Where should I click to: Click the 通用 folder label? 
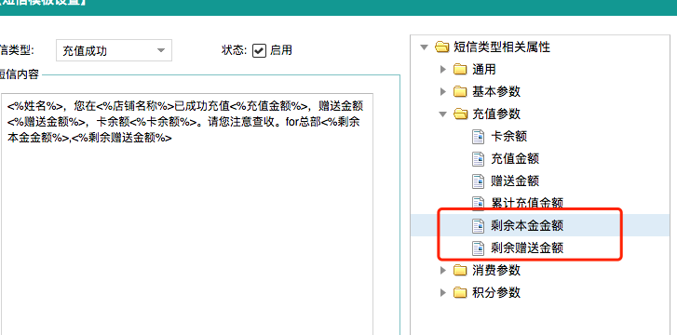[484, 69]
